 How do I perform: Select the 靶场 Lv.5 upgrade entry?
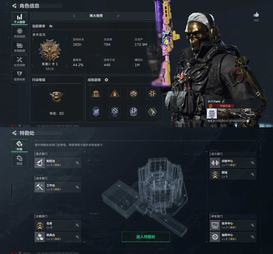(233, 174)
